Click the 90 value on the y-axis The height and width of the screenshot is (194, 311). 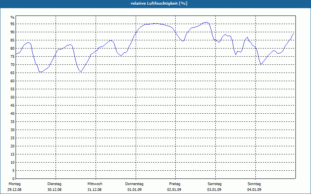[x=12, y=32]
